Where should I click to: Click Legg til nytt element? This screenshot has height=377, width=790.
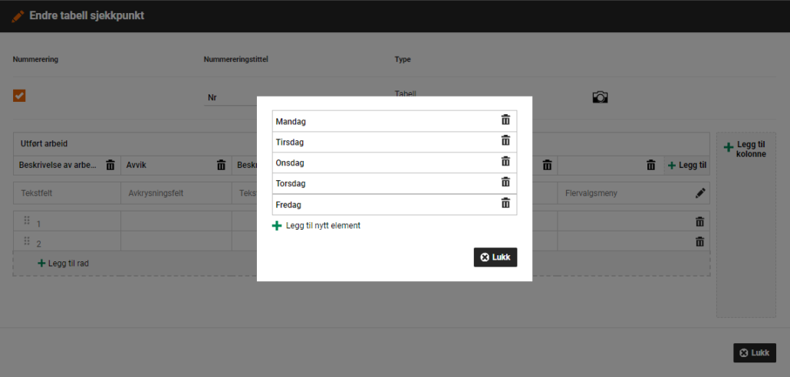(x=316, y=226)
